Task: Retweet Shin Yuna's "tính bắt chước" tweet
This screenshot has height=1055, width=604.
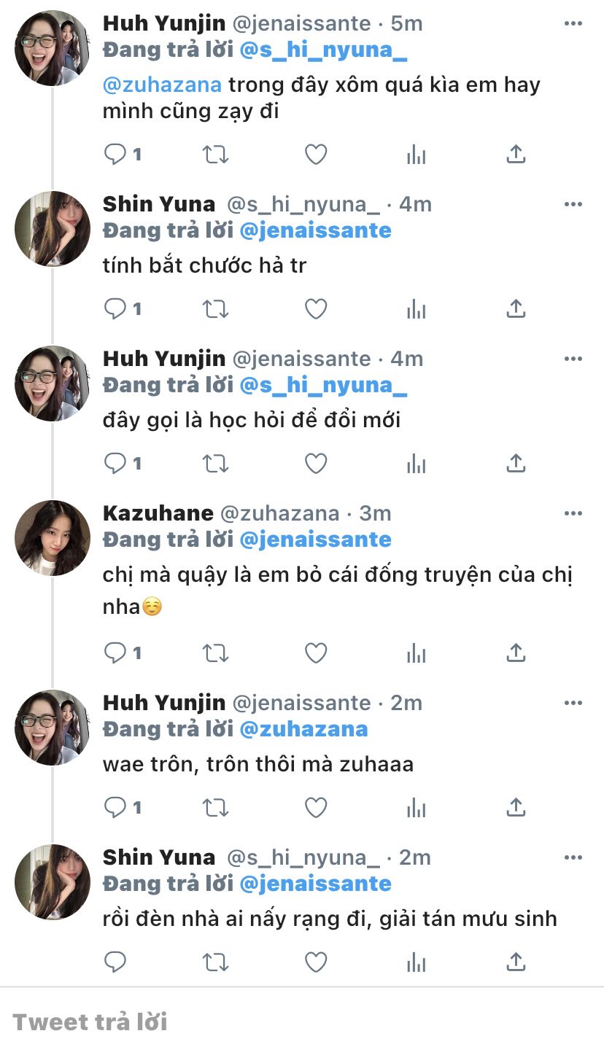Action: tap(215, 309)
